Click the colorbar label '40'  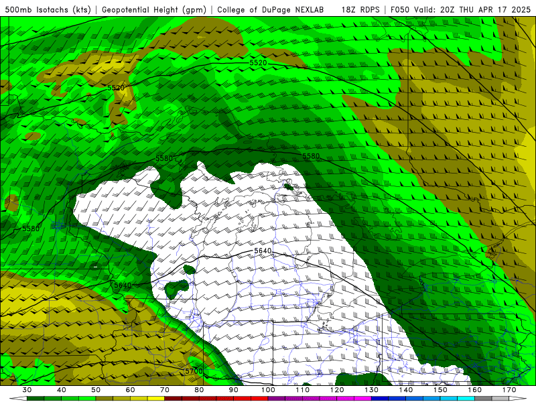point(62,390)
